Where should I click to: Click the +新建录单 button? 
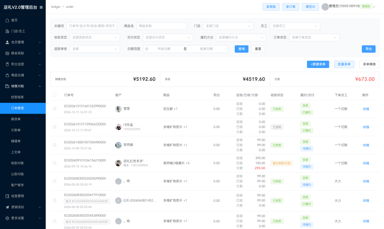tap(318, 64)
